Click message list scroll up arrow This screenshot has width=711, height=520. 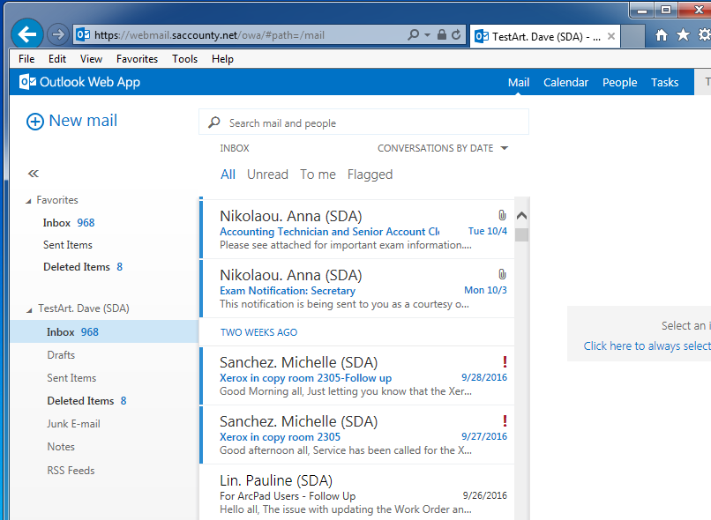[x=521, y=216]
